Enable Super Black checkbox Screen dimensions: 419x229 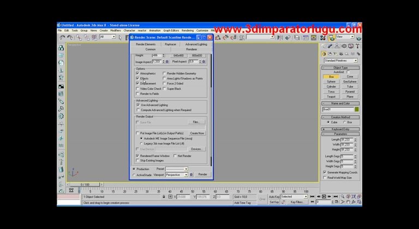tap(164, 88)
